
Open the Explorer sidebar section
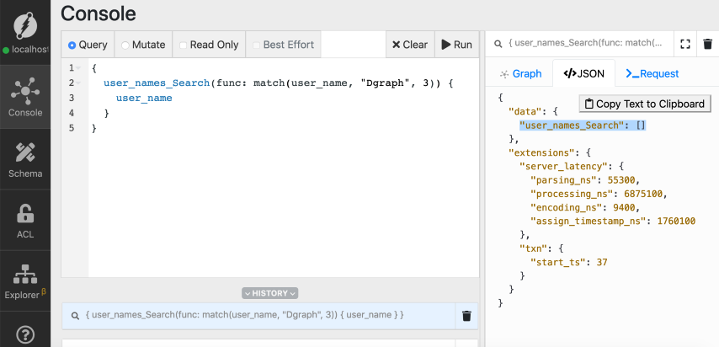click(24, 282)
